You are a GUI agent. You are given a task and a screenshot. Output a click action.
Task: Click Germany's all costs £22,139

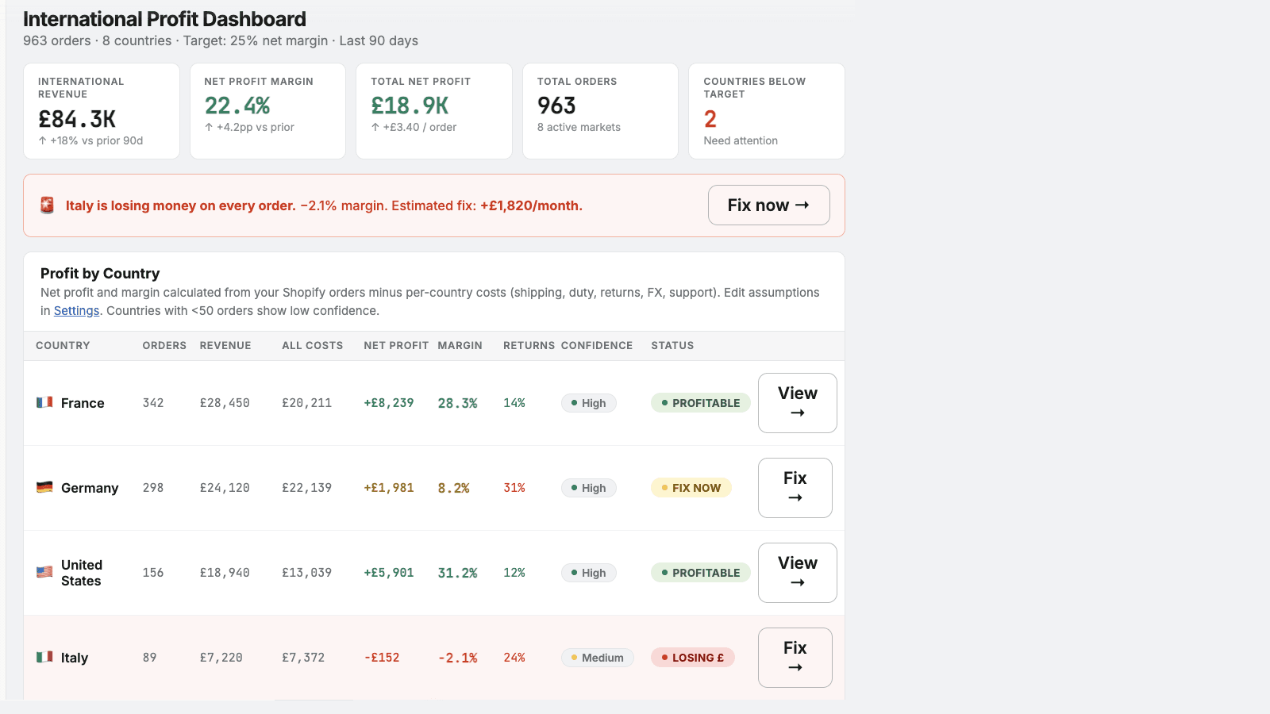coord(307,488)
